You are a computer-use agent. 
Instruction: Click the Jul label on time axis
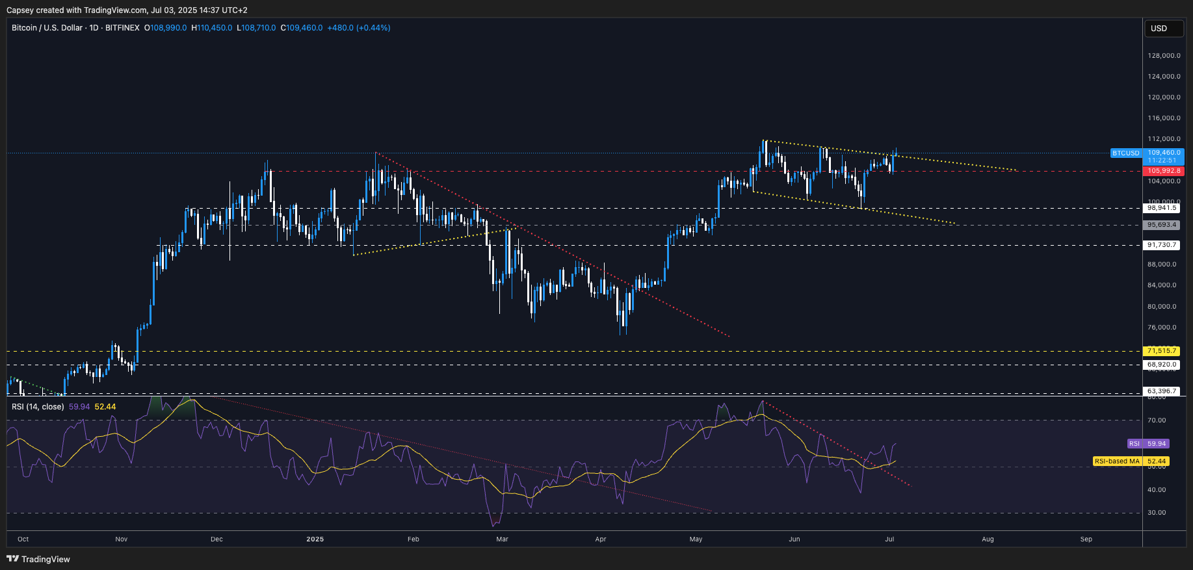[889, 539]
